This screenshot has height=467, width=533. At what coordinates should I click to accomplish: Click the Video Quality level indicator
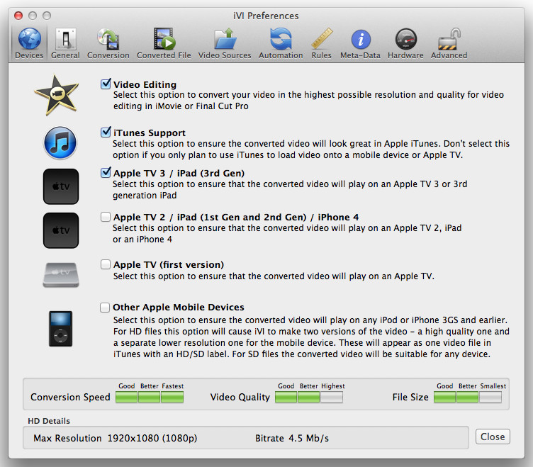[308, 397]
